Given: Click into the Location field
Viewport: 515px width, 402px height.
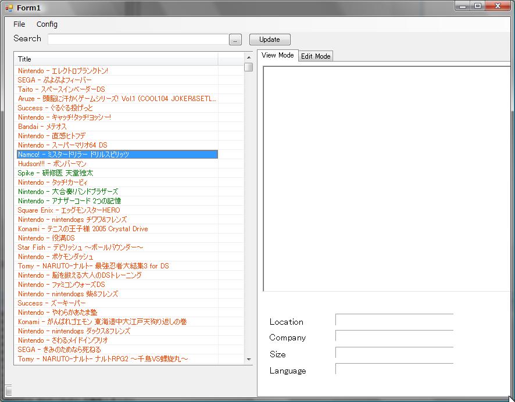Looking at the screenshot, I should point(394,320).
